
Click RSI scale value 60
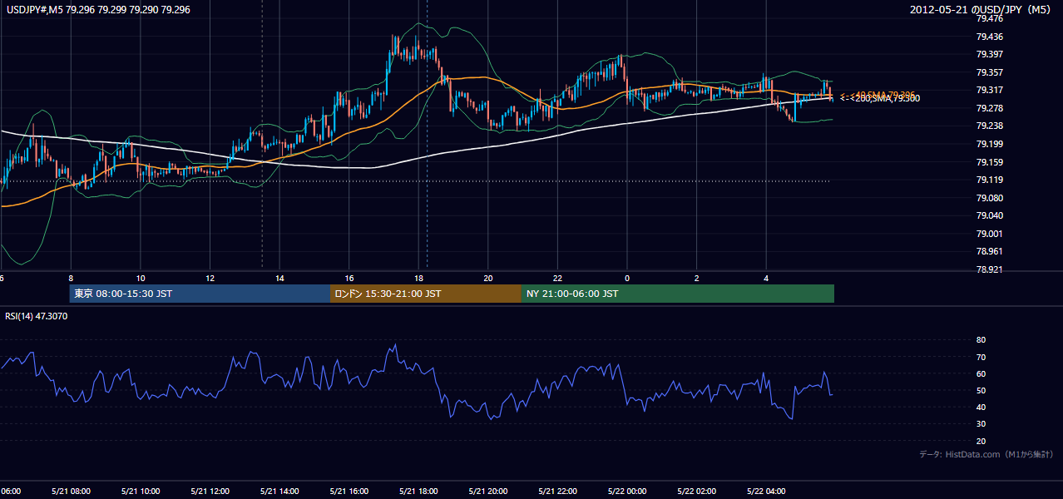(x=981, y=373)
